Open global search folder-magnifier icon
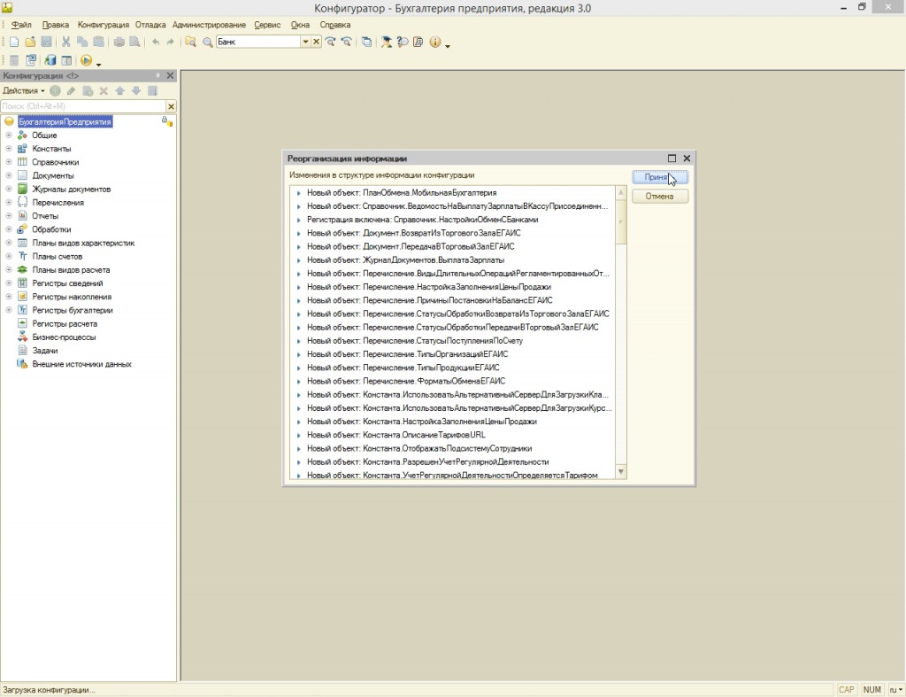The width and height of the screenshot is (906, 697). click(190, 42)
